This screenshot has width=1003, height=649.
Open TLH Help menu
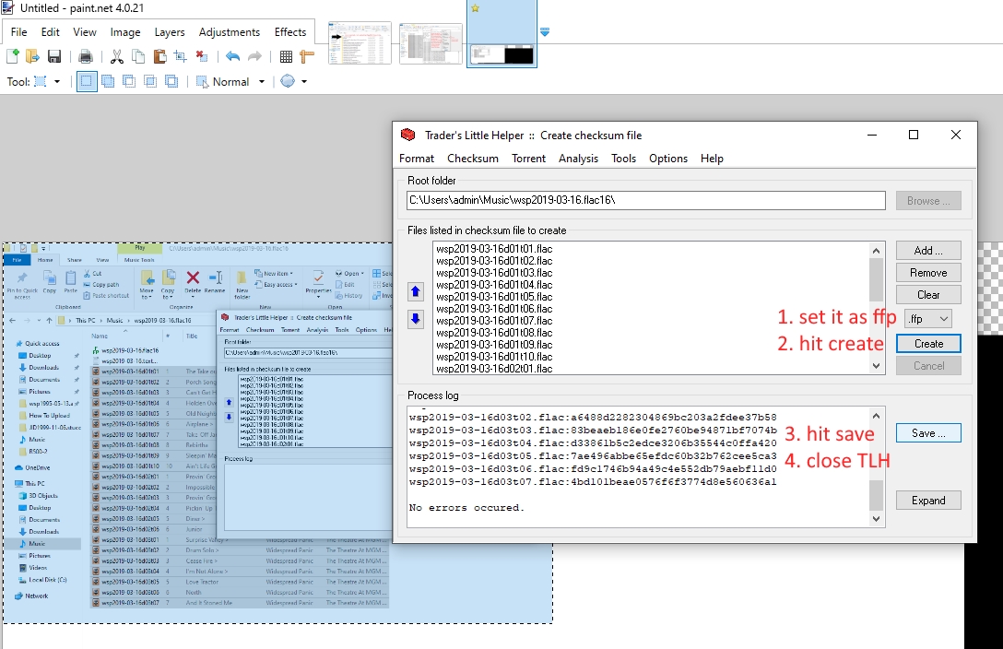point(712,159)
